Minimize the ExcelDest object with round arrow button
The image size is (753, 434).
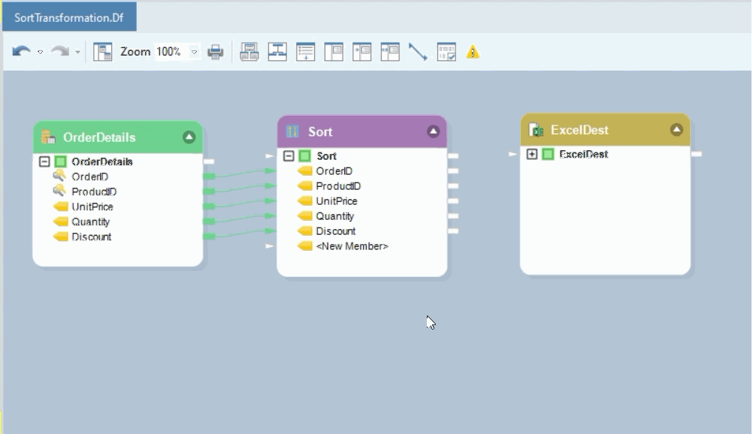pyautogui.click(x=676, y=130)
